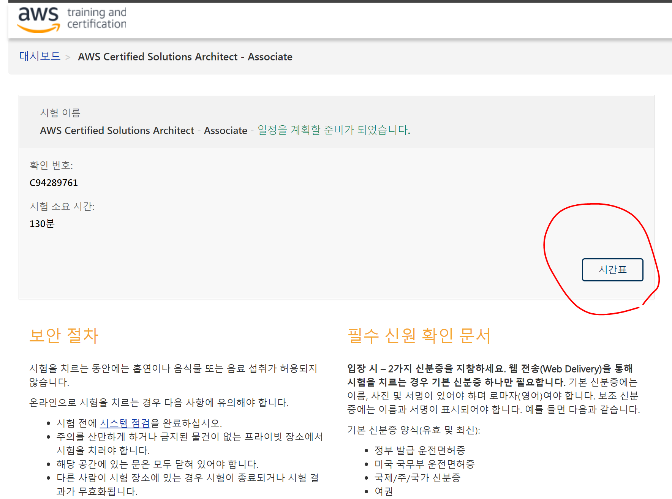The width and height of the screenshot is (672, 499).
Task: Click the text 기본 신분증 양식(유효 및 최신):
Action: tap(414, 430)
